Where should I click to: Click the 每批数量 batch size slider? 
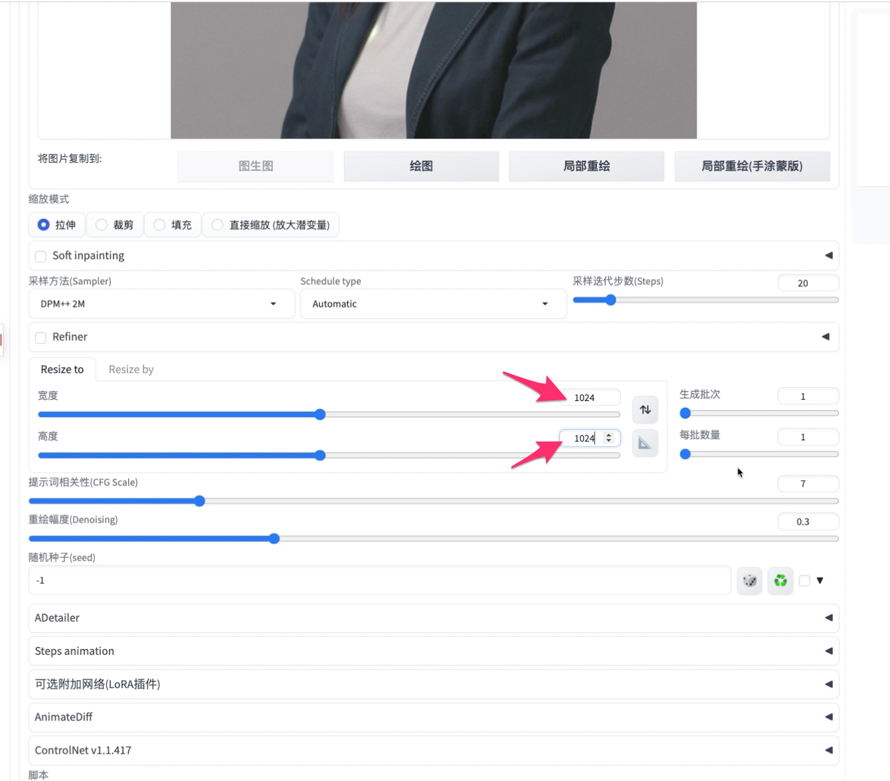pos(759,454)
